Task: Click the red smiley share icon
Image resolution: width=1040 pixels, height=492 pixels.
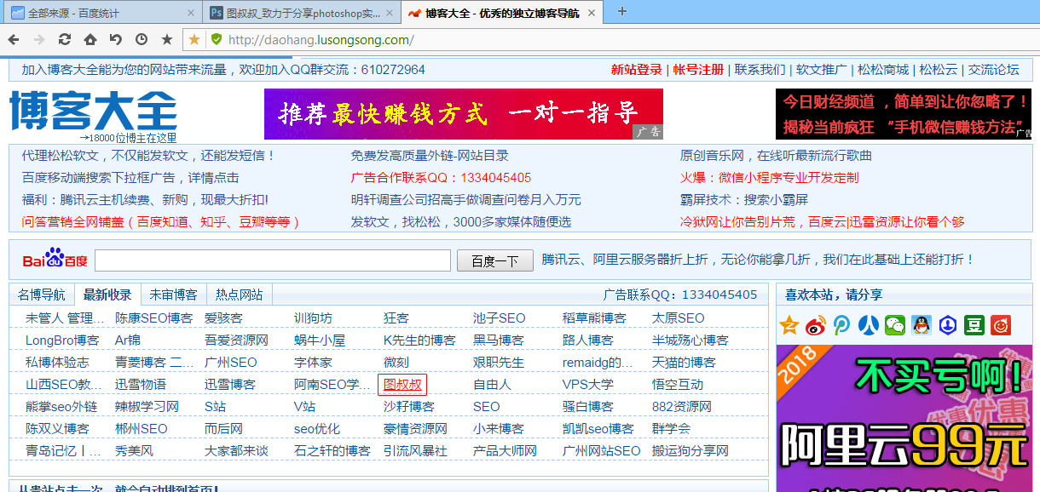Action: [1000, 324]
